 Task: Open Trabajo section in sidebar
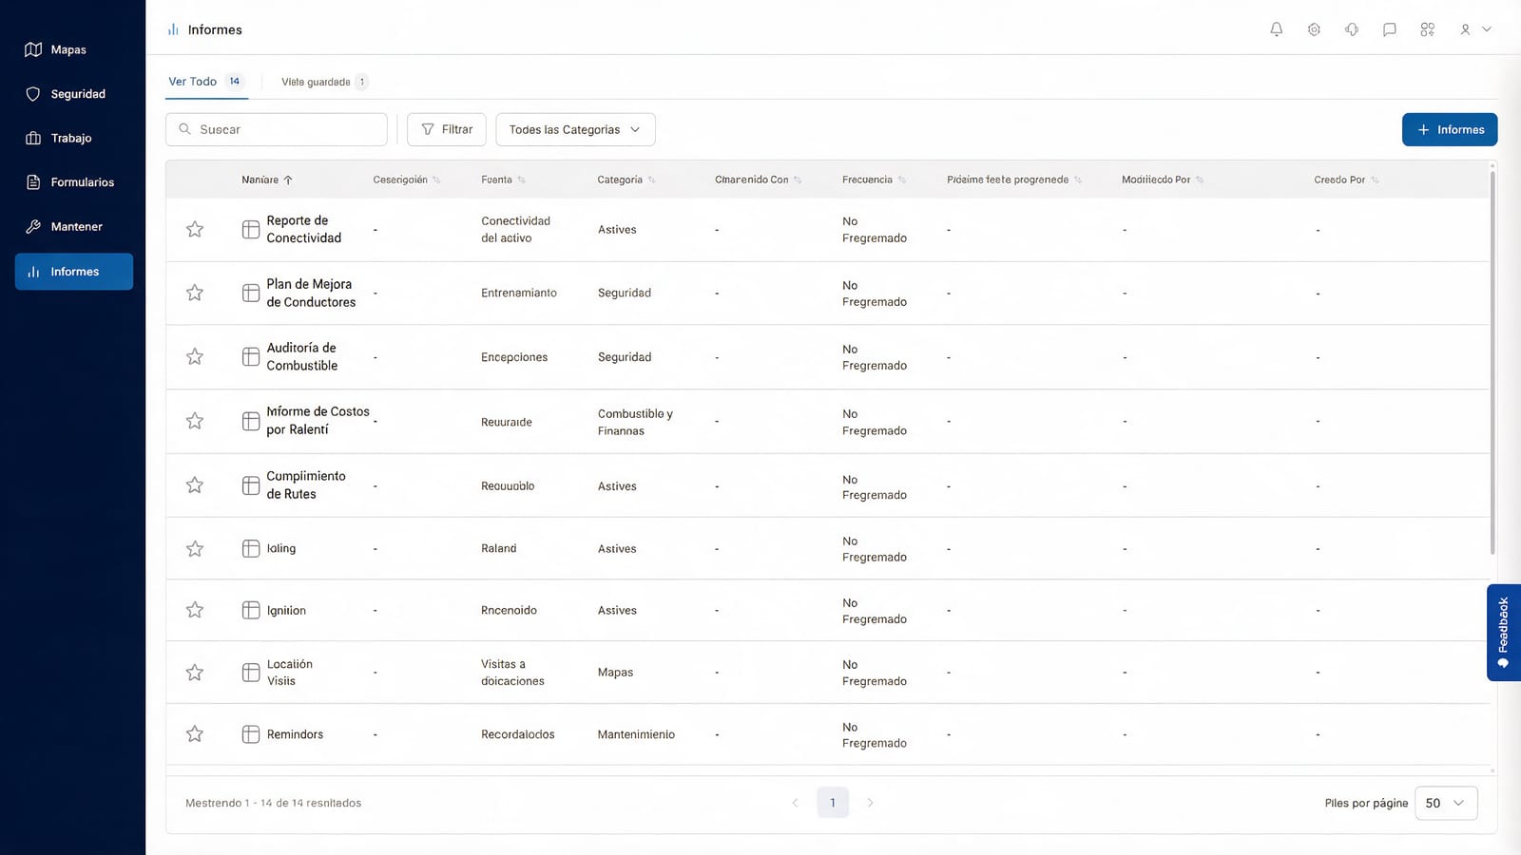click(73, 138)
